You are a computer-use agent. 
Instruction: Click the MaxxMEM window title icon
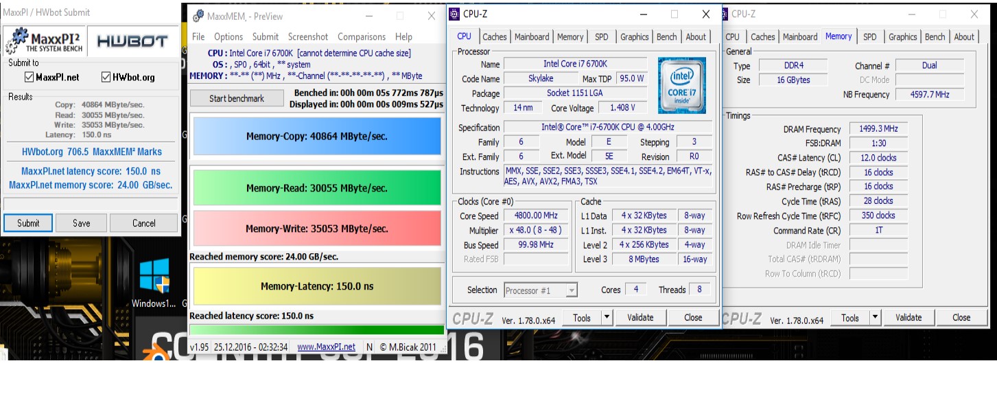tap(198, 16)
